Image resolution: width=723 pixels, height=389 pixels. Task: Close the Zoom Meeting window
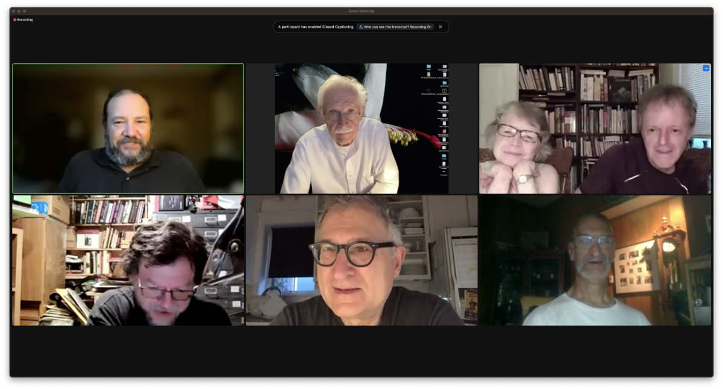click(x=14, y=11)
